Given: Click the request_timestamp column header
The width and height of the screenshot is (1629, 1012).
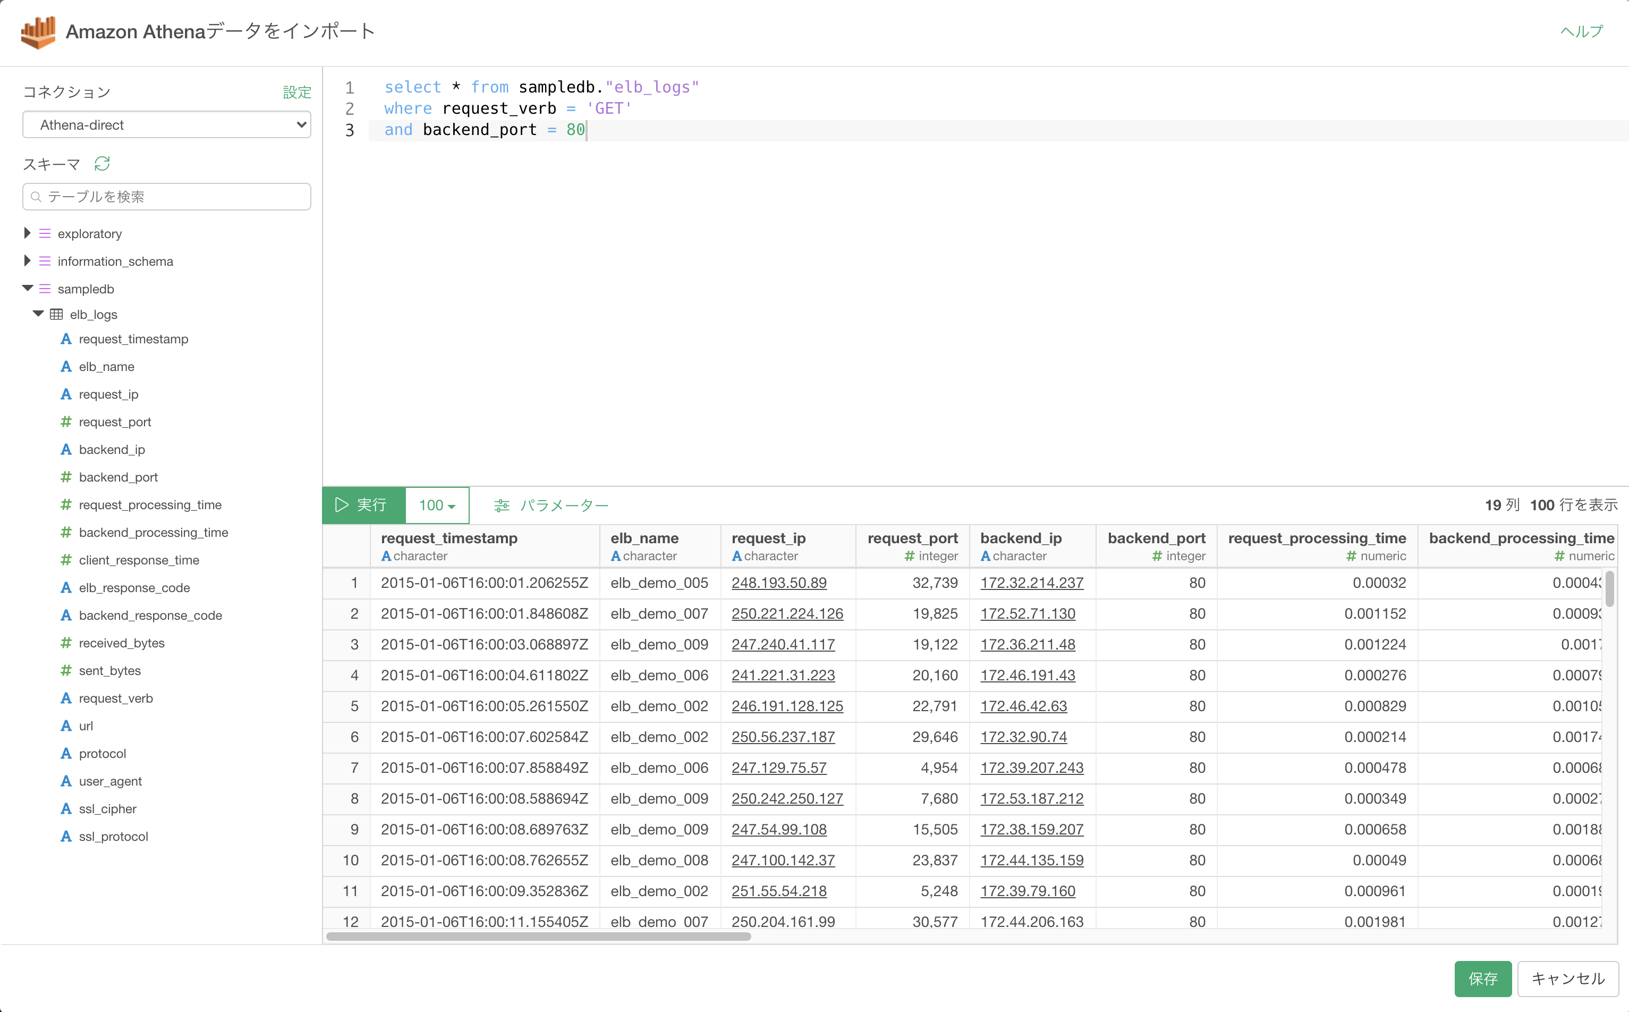Looking at the screenshot, I should point(485,546).
